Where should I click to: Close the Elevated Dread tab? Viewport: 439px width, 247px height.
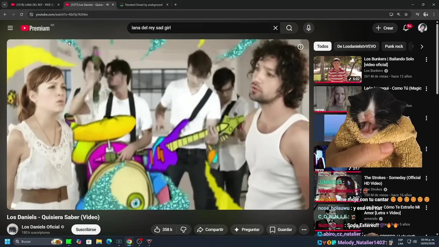point(167,5)
